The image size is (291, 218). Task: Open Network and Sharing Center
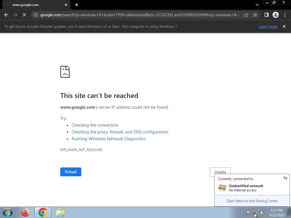(252, 201)
